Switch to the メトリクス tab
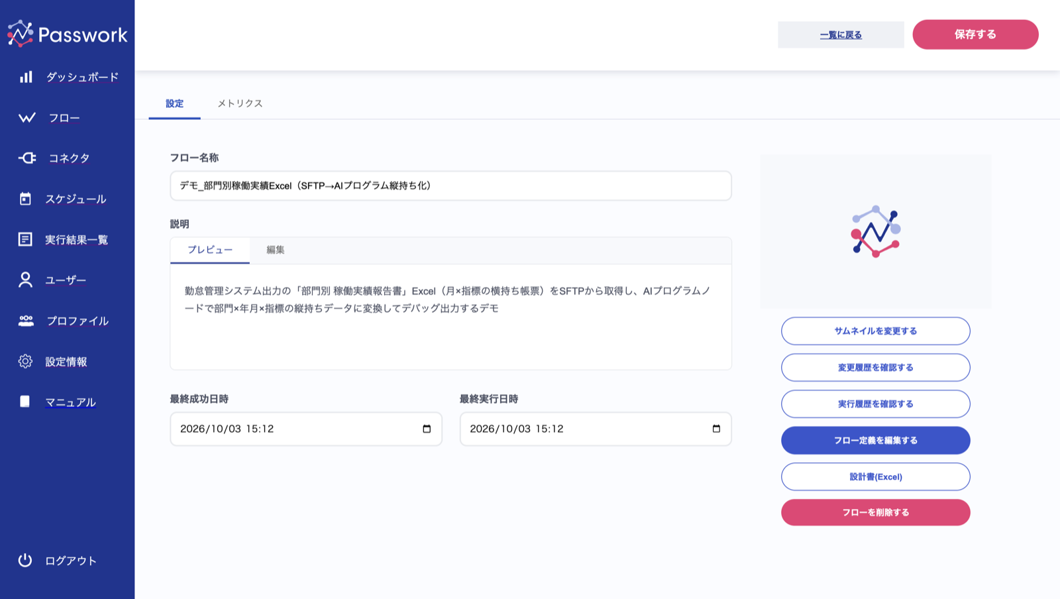The image size is (1060, 599). [x=240, y=103]
